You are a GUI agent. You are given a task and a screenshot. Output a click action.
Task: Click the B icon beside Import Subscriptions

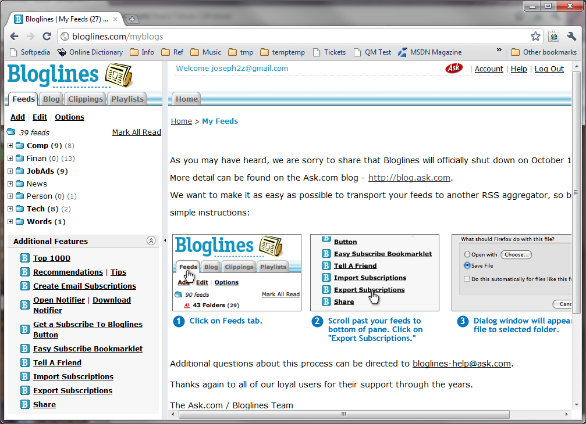click(x=24, y=376)
